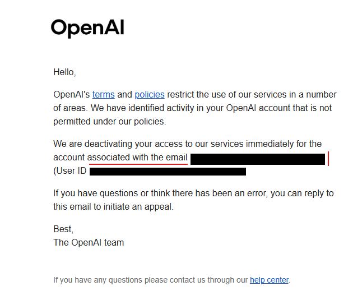
Task: Click the word "OpenAI's" before terms
Action: pos(72,95)
